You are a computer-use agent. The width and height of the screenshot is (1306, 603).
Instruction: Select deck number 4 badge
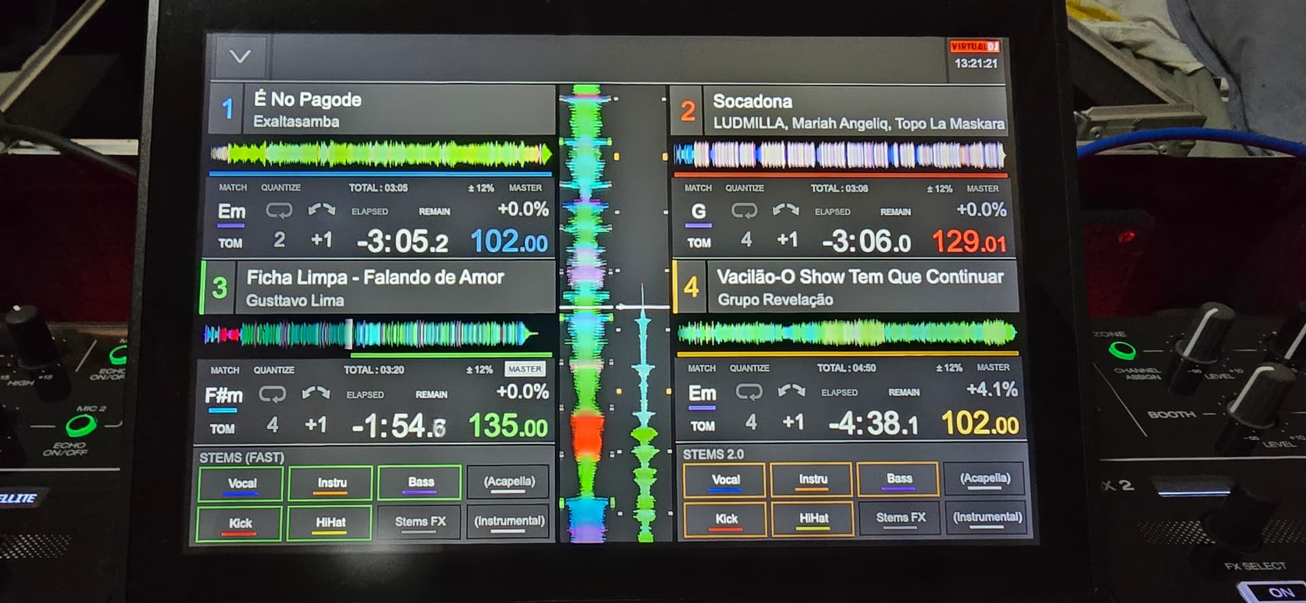[x=692, y=286]
